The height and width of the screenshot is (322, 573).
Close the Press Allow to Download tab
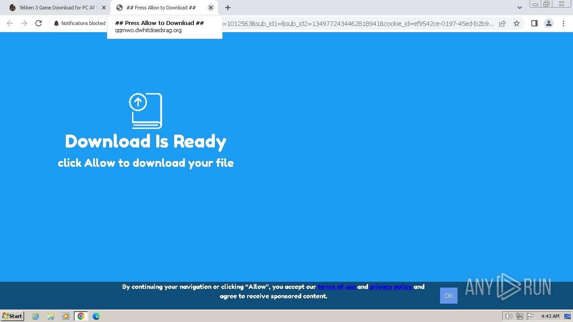[x=211, y=8]
